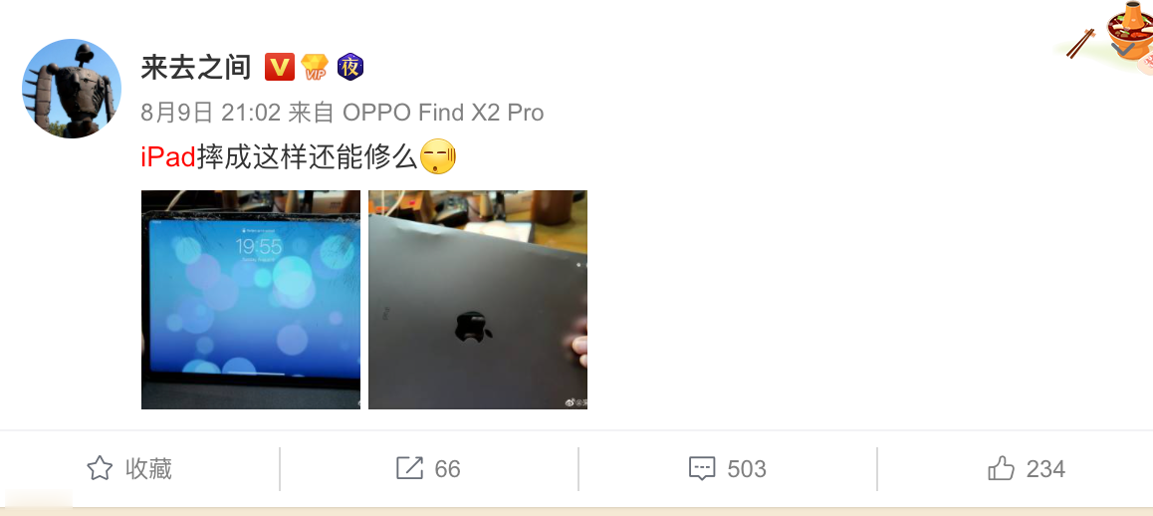
Task: Click the VIP diamond badge
Action: point(315,68)
